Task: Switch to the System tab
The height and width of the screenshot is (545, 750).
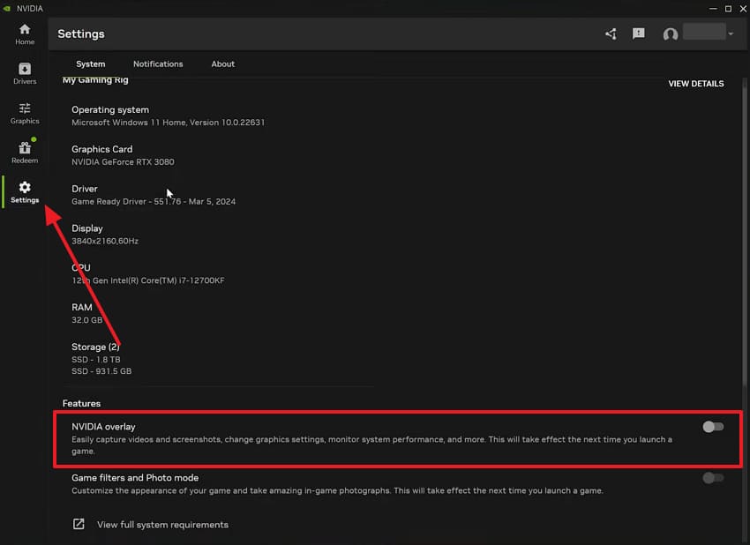Action: pos(90,64)
